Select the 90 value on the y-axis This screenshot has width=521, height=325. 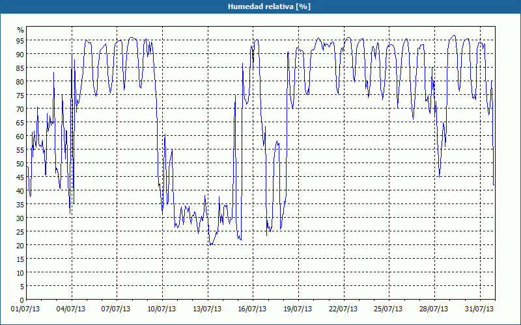click(x=20, y=54)
